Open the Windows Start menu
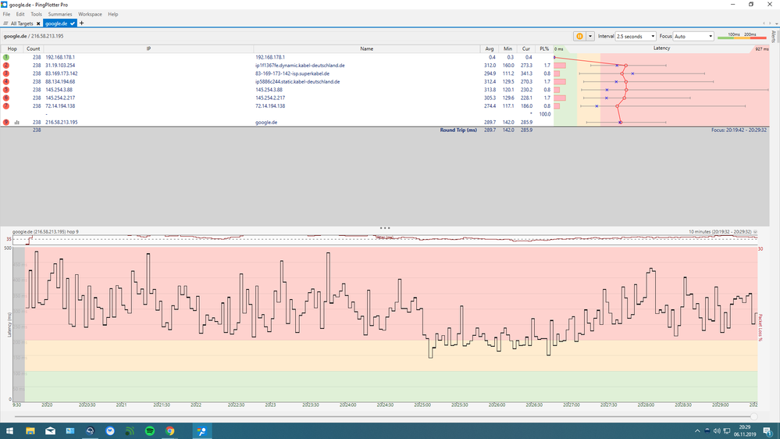Viewport: 780px width, 439px height. tap(9, 431)
